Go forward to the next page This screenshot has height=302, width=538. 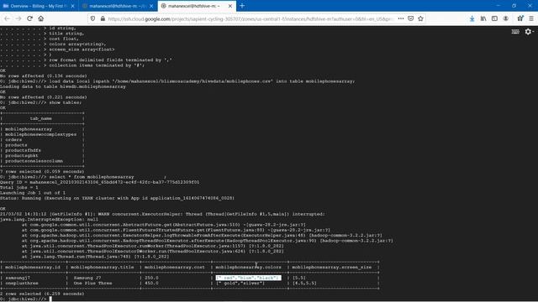(x=18, y=18)
